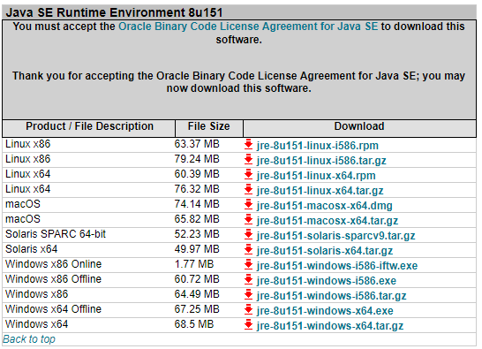Download jre-8u151-solaris-sparcv9.tar.gz link
This screenshot has height=349, width=482.
click(x=336, y=236)
